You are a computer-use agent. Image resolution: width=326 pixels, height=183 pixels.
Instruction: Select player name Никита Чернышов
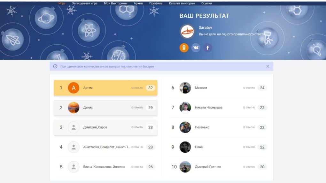pos(208,107)
